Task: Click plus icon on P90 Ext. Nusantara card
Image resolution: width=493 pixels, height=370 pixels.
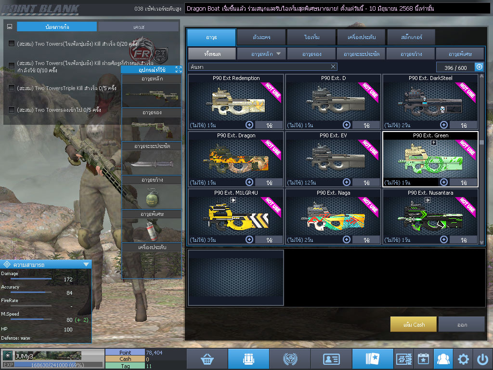Action: 443,239
